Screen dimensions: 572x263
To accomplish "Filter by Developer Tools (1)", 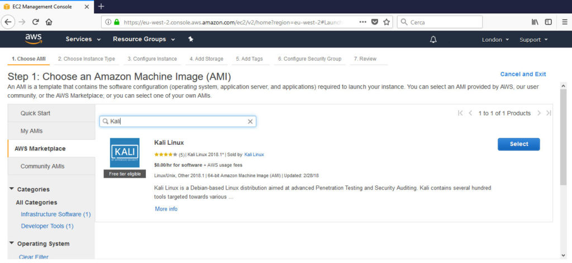I will tap(47, 226).
